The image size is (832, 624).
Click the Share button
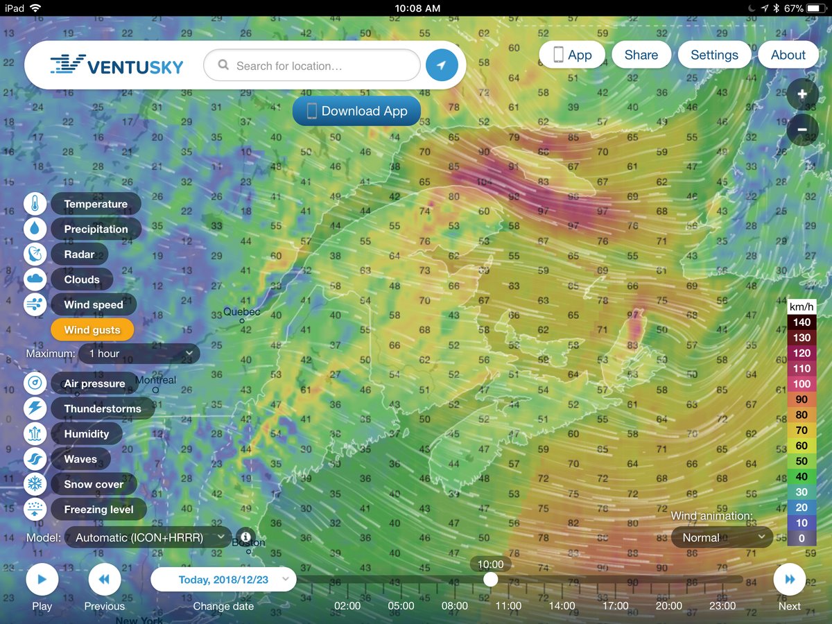tap(641, 55)
